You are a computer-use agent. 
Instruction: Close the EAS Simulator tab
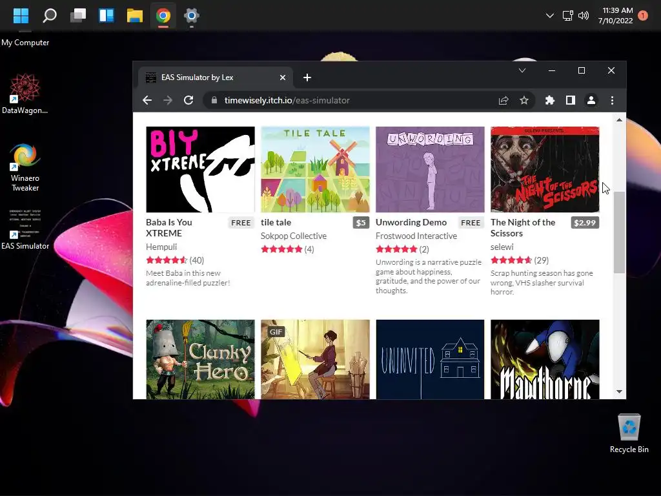click(283, 77)
